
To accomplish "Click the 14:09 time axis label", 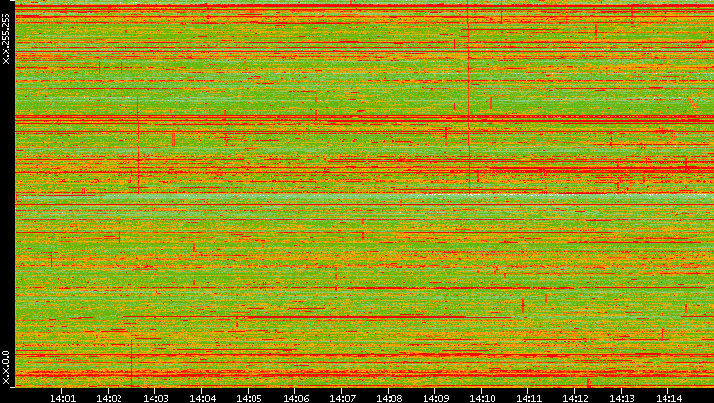I will pos(435,398).
